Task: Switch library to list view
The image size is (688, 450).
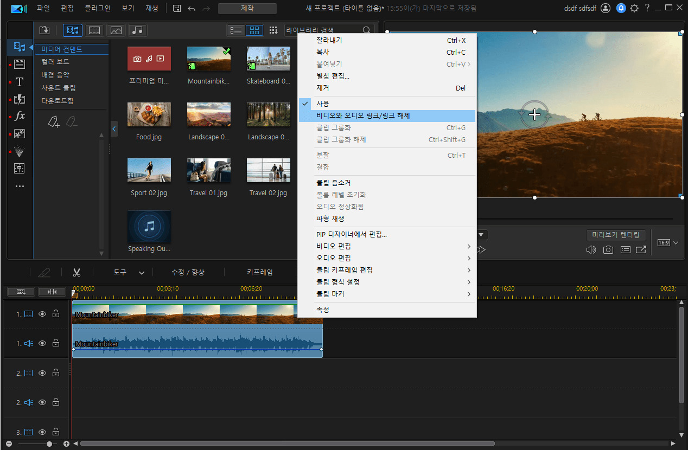Action: pos(236,30)
